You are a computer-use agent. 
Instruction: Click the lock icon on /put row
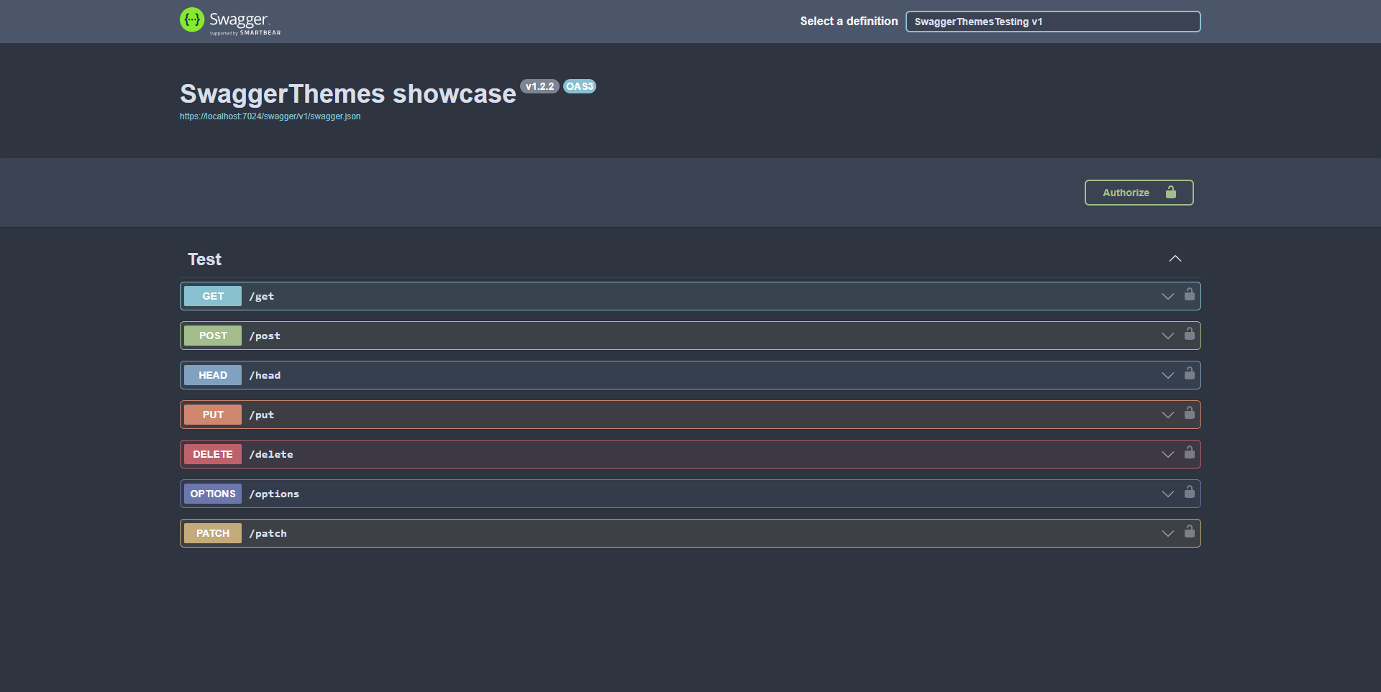[x=1190, y=412]
